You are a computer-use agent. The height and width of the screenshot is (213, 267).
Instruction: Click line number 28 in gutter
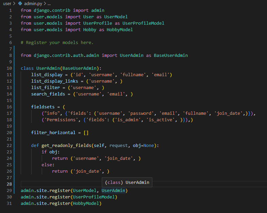pyautogui.click(x=9, y=184)
